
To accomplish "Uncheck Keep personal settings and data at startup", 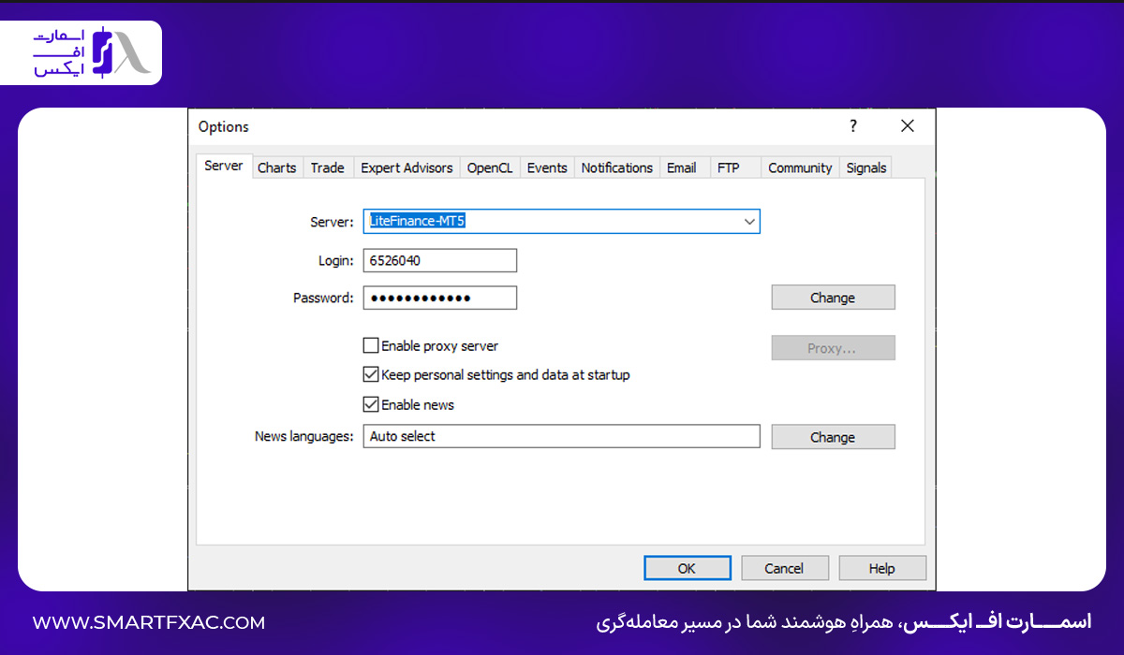I will (x=371, y=375).
